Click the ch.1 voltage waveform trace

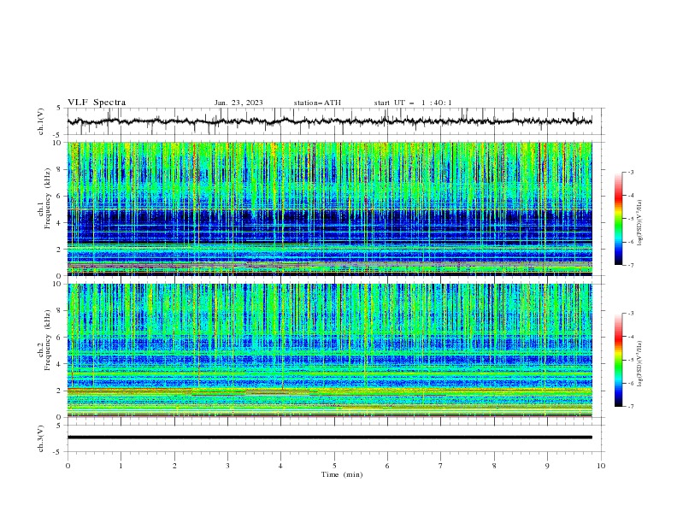[x=329, y=121]
